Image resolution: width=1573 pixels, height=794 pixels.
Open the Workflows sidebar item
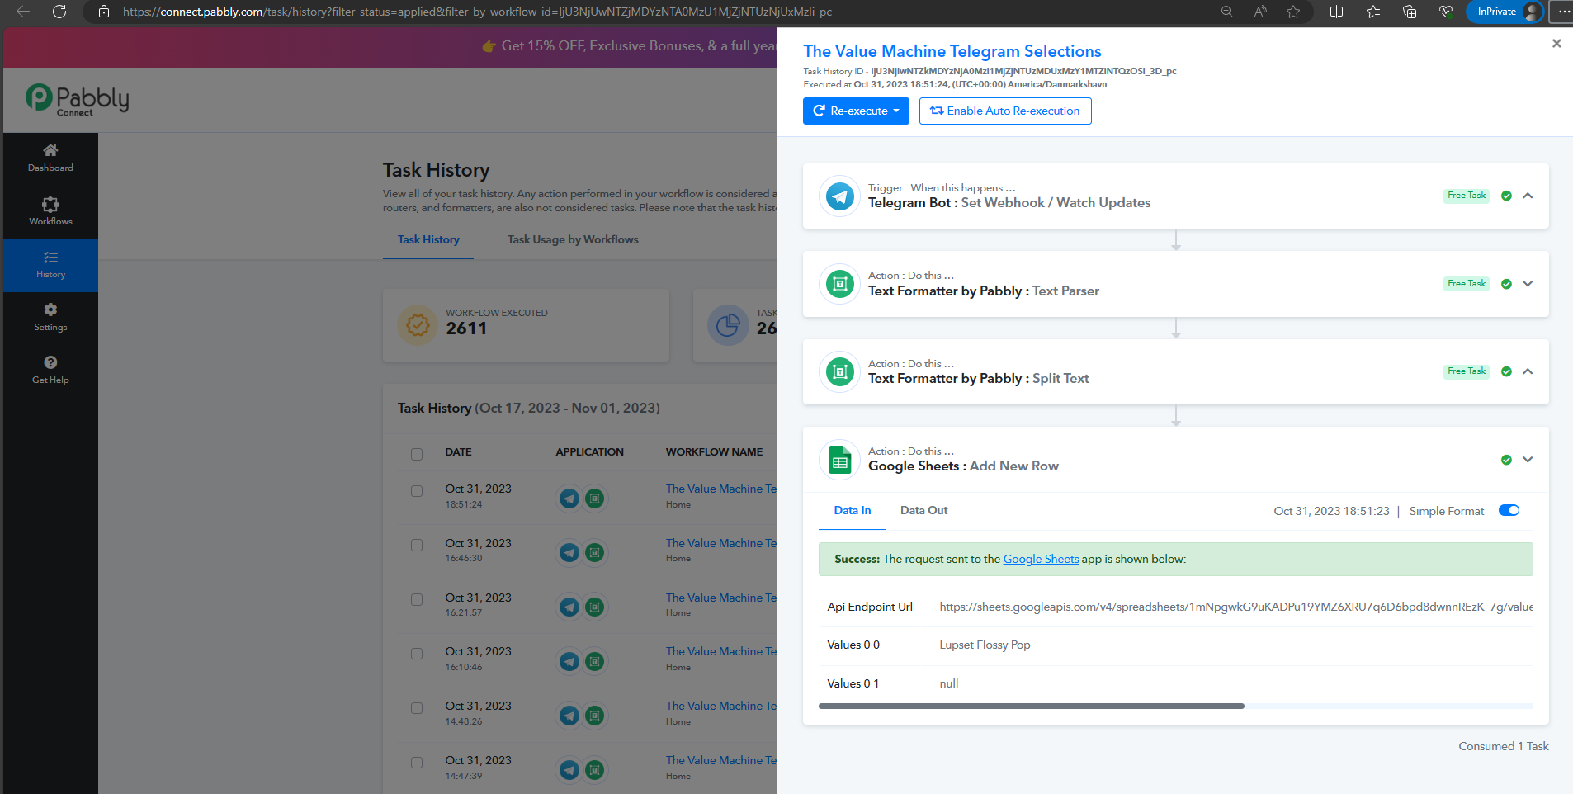(x=50, y=211)
